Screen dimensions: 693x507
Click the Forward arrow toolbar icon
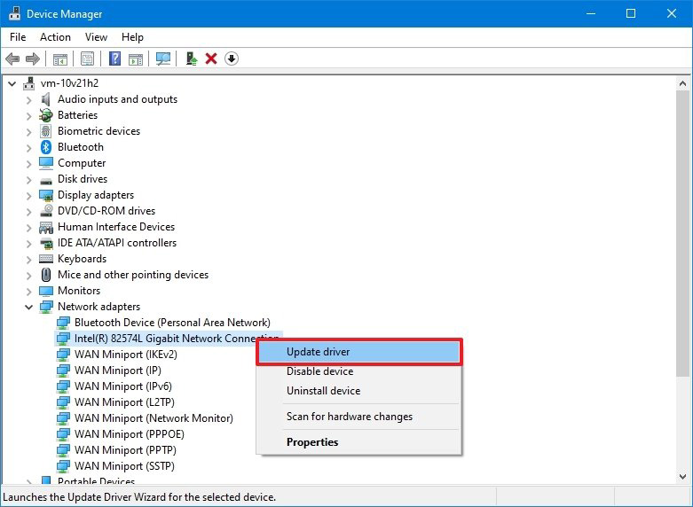pos(33,59)
